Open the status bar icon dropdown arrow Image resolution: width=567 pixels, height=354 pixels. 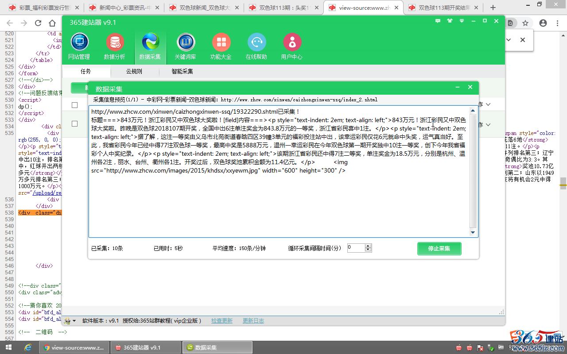(x=74, y=321)
